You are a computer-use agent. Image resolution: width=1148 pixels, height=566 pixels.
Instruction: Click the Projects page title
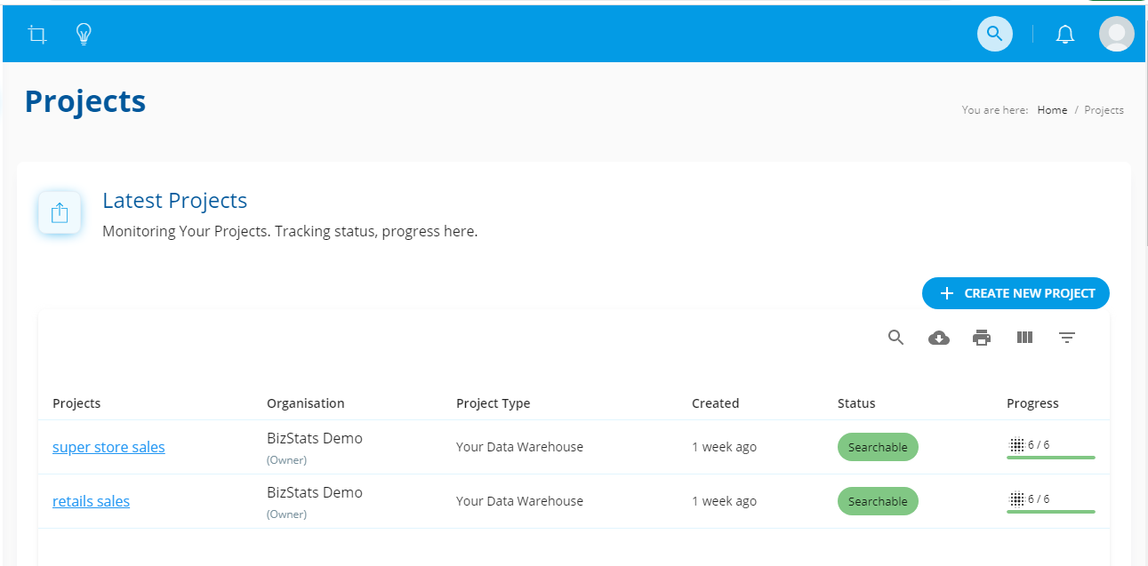point(85,101)
